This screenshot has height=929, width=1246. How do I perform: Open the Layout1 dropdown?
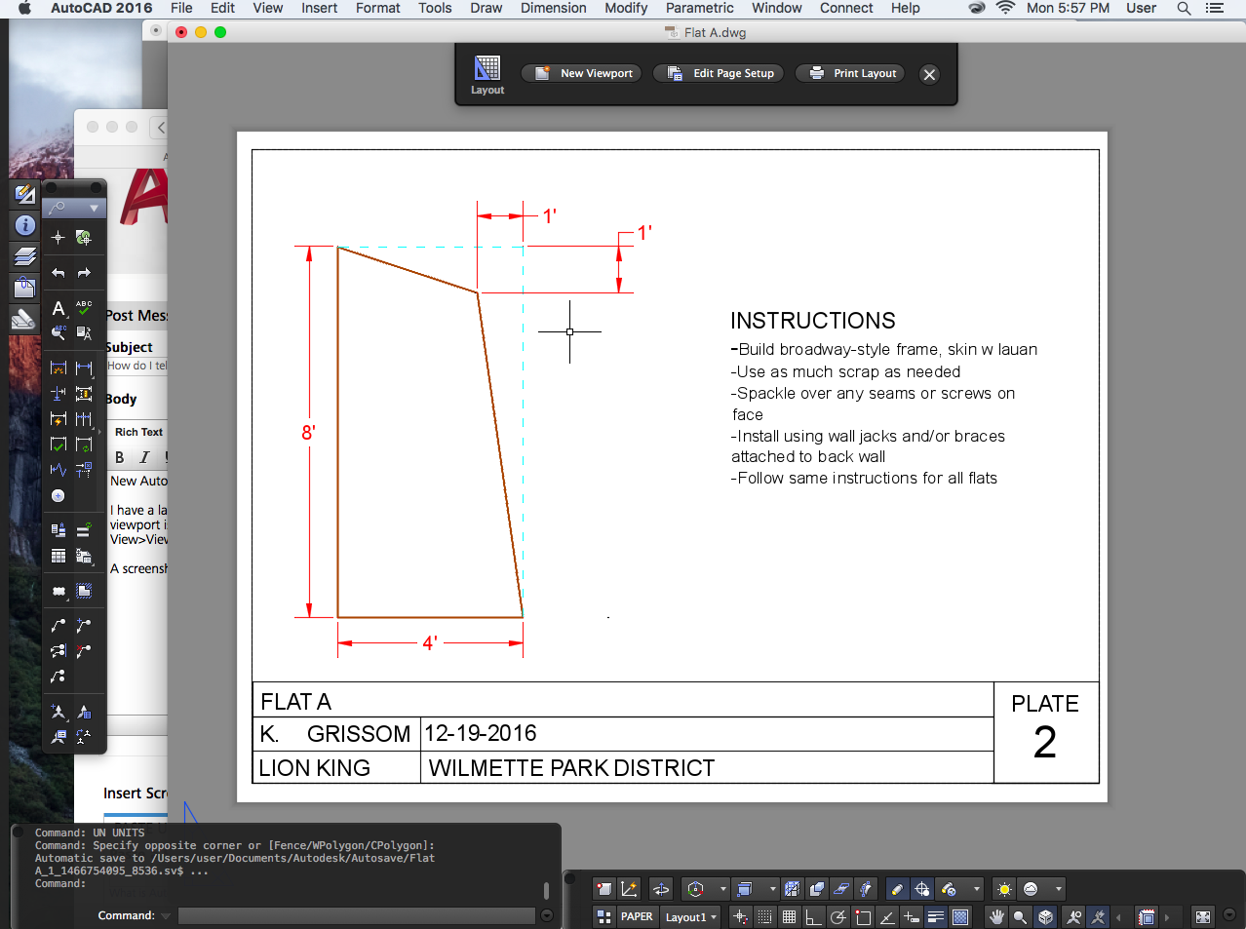[690, 917]
